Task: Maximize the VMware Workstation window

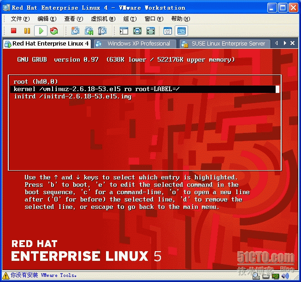Action: click(283, 8)
